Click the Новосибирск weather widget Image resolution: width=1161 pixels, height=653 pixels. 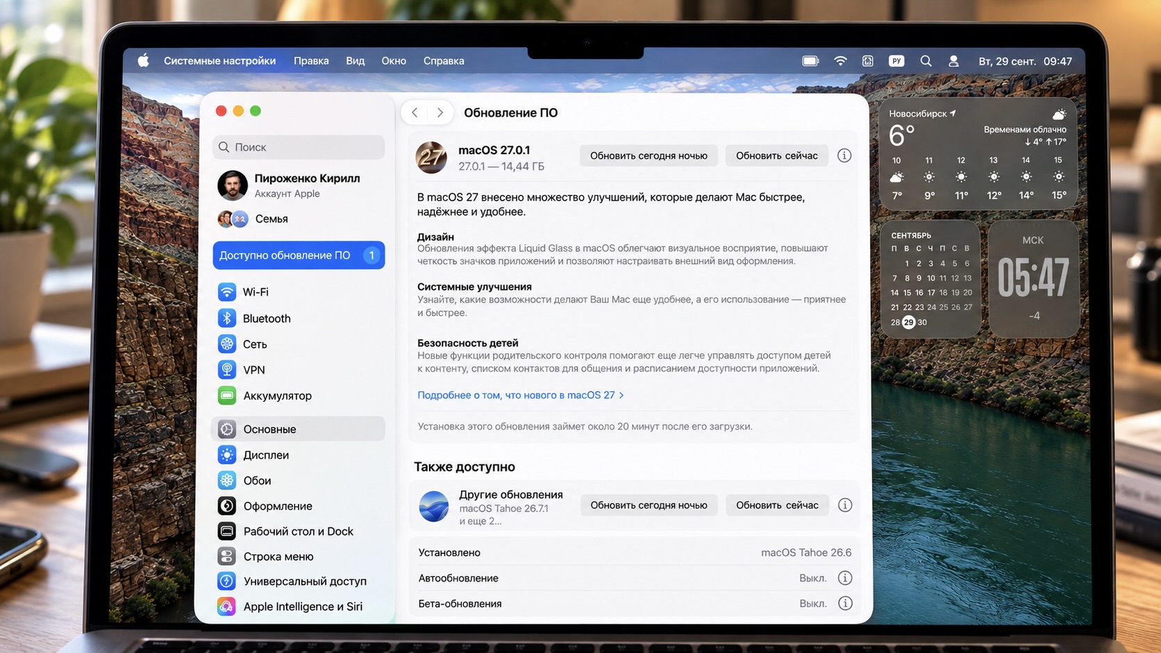coord(978,155)
